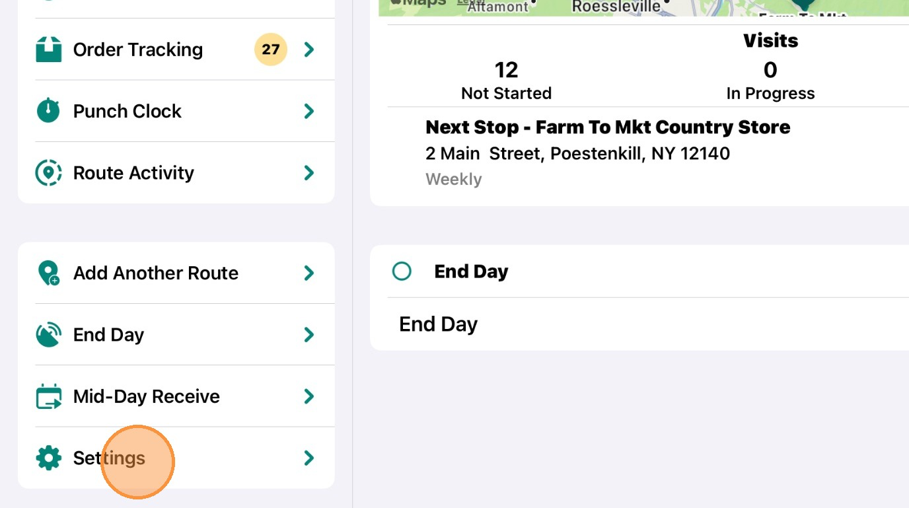The width and height of the screenshot is (909, 508).
Task: Tap the yellow 27 badge
Action: [x=271, y=50]
